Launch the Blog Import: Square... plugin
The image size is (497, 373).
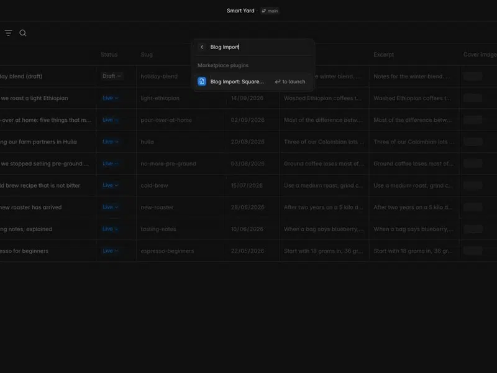coord(253,81)
